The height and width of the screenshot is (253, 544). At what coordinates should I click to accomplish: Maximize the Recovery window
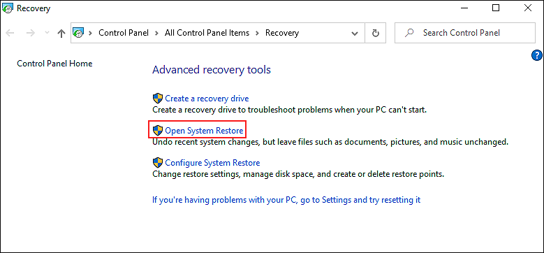[496, 8]
